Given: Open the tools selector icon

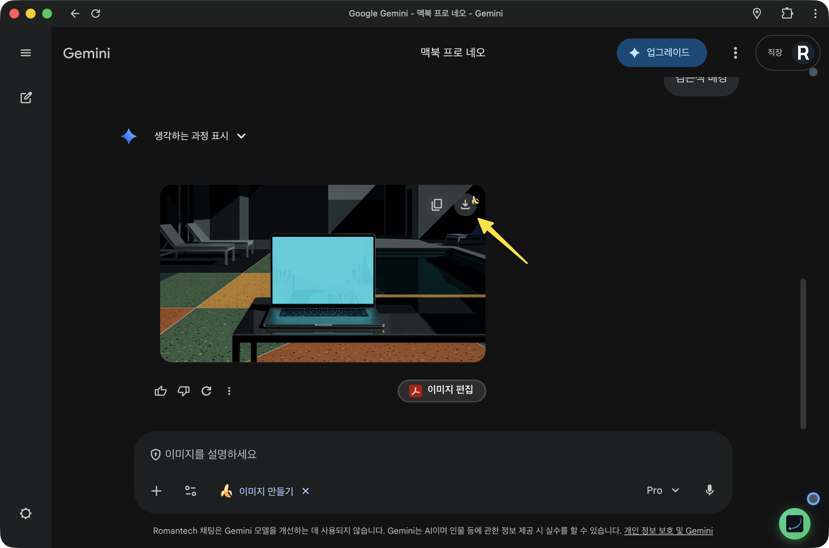Looking at the screenshot, I should coord(190,491).
